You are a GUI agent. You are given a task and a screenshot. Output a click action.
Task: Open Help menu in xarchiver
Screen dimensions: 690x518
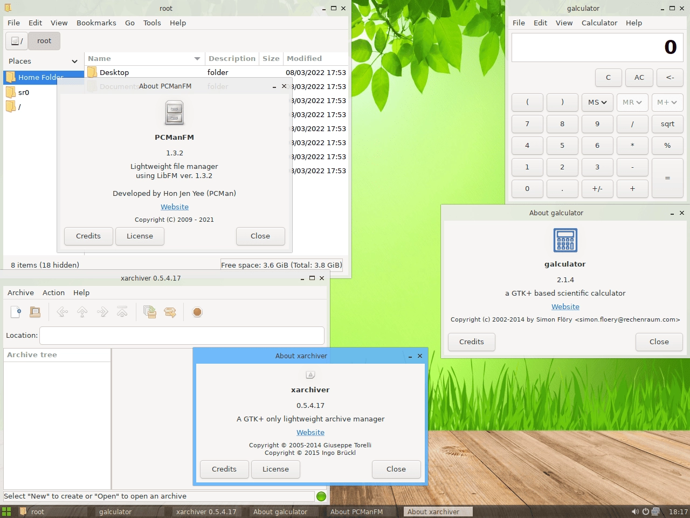tap(81, 292)
